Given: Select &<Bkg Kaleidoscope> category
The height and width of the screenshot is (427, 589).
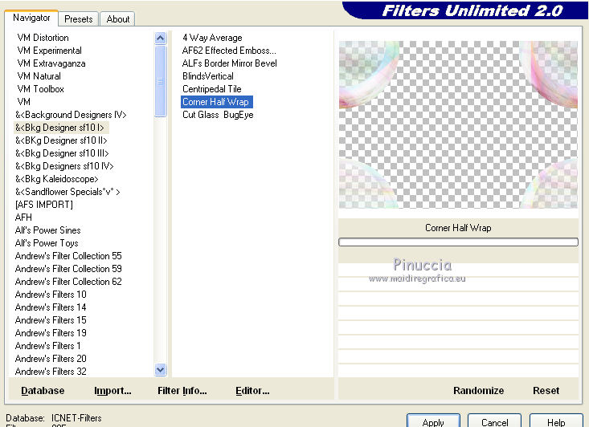Looking at the screenshot, I should click(x=57, y=179).
